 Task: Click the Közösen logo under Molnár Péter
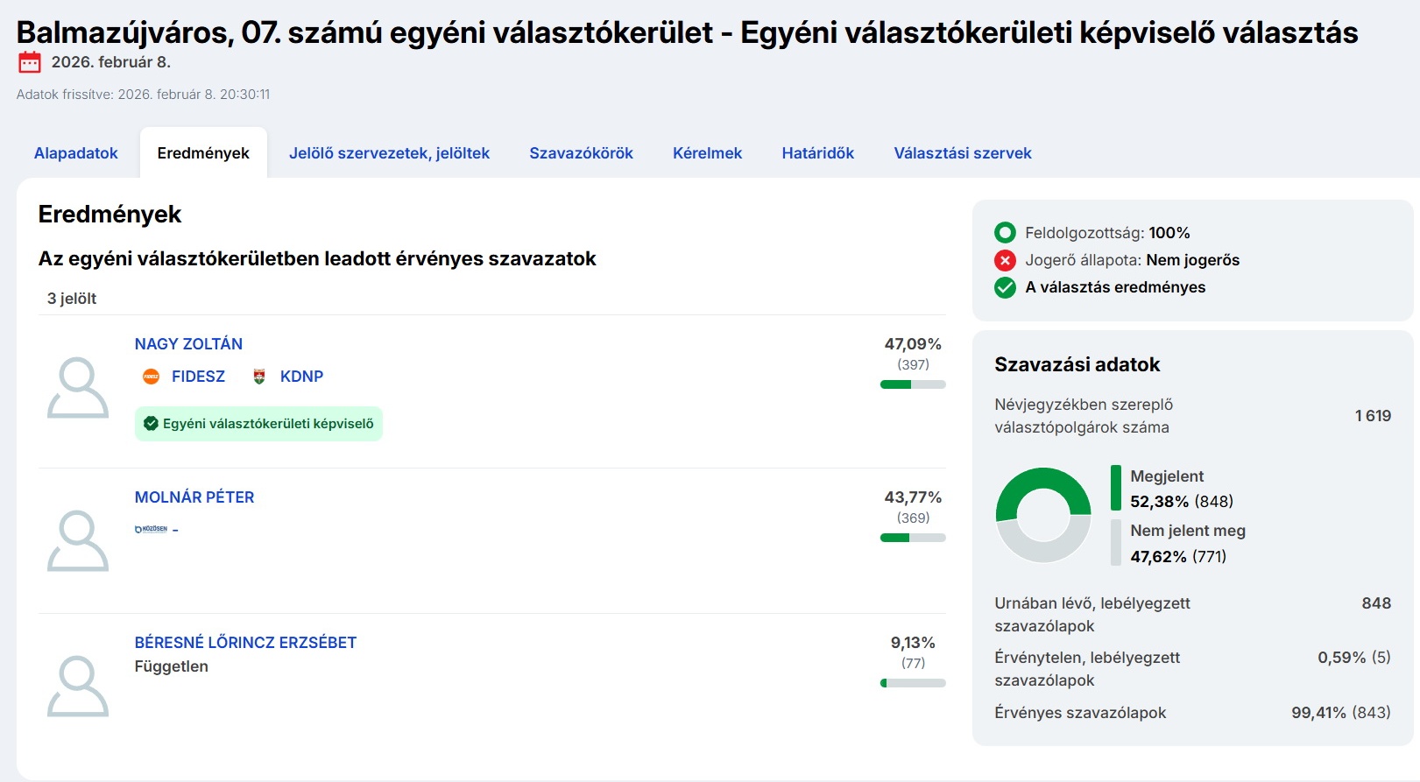coord(152,529)
